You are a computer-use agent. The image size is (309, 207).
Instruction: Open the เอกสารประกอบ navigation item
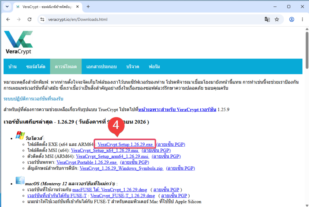101,67
